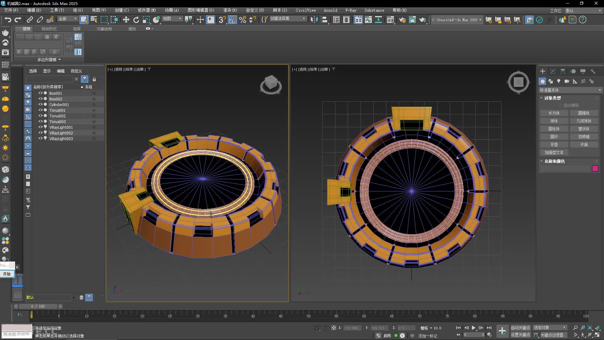Open the Utilities wrench panel tab

pos(593,71)
